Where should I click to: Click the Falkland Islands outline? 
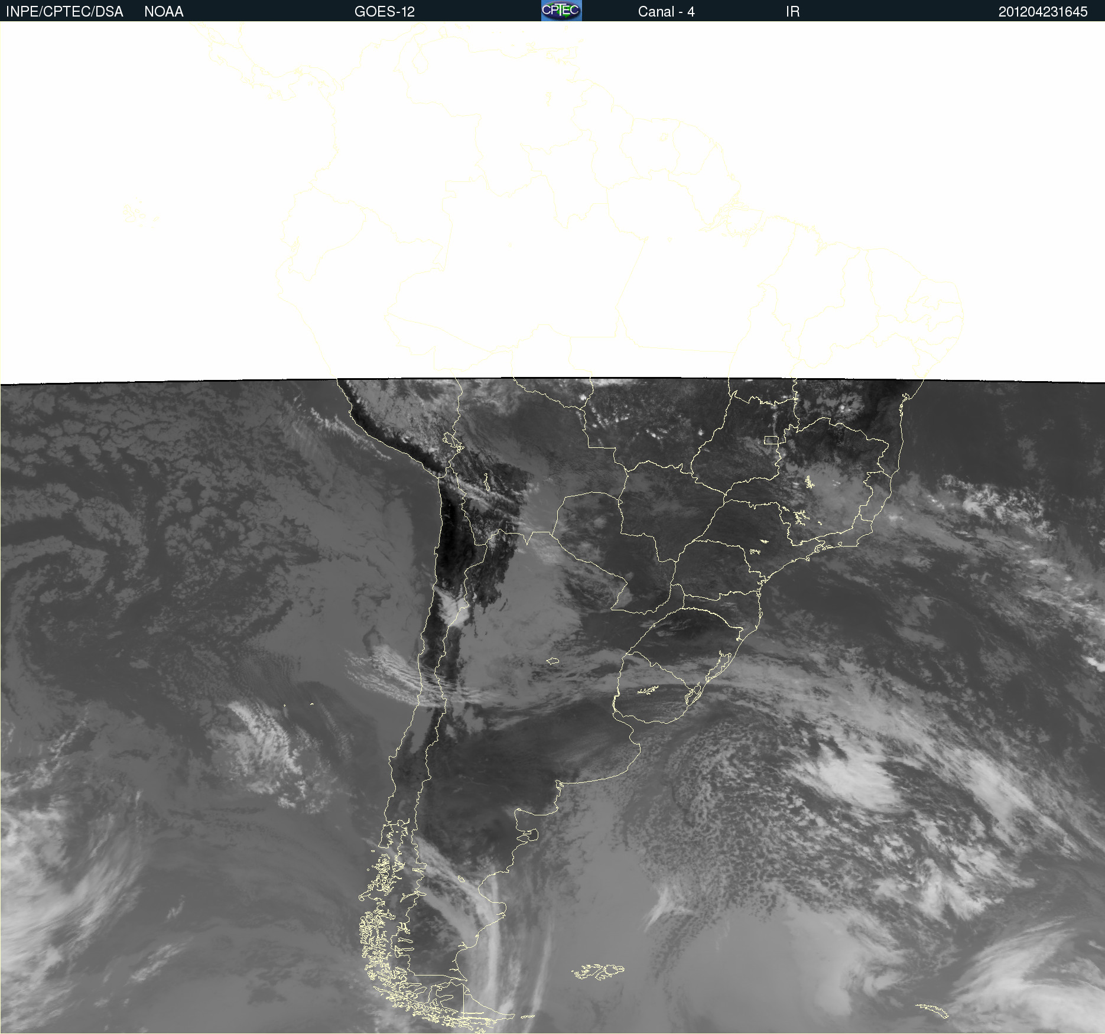598,971
